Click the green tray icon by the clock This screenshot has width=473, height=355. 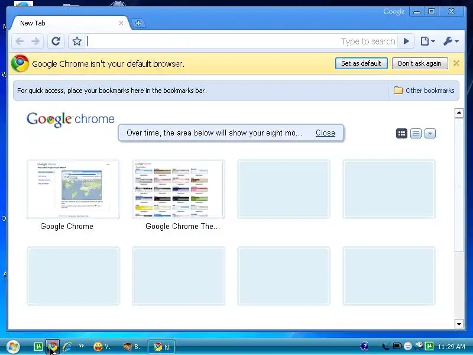[429, 346]
